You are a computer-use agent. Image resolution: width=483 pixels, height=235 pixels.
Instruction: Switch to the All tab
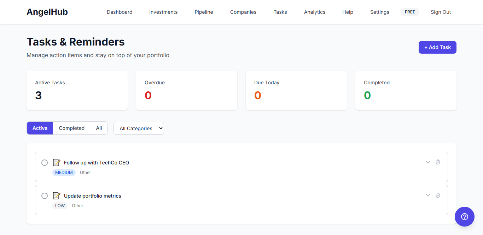click(99, 128)
